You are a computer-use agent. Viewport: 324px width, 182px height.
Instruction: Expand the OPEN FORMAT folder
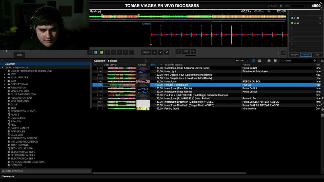5,84
